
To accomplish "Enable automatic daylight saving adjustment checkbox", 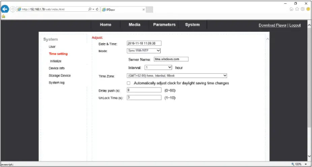I will click(x=129, y=83).
